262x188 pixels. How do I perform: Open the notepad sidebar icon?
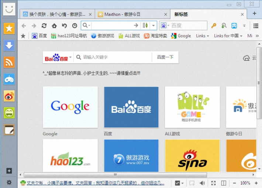point(9,130)
